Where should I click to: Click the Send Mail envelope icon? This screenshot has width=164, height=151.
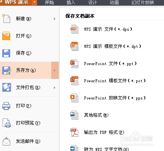click(x=6, y=141)
